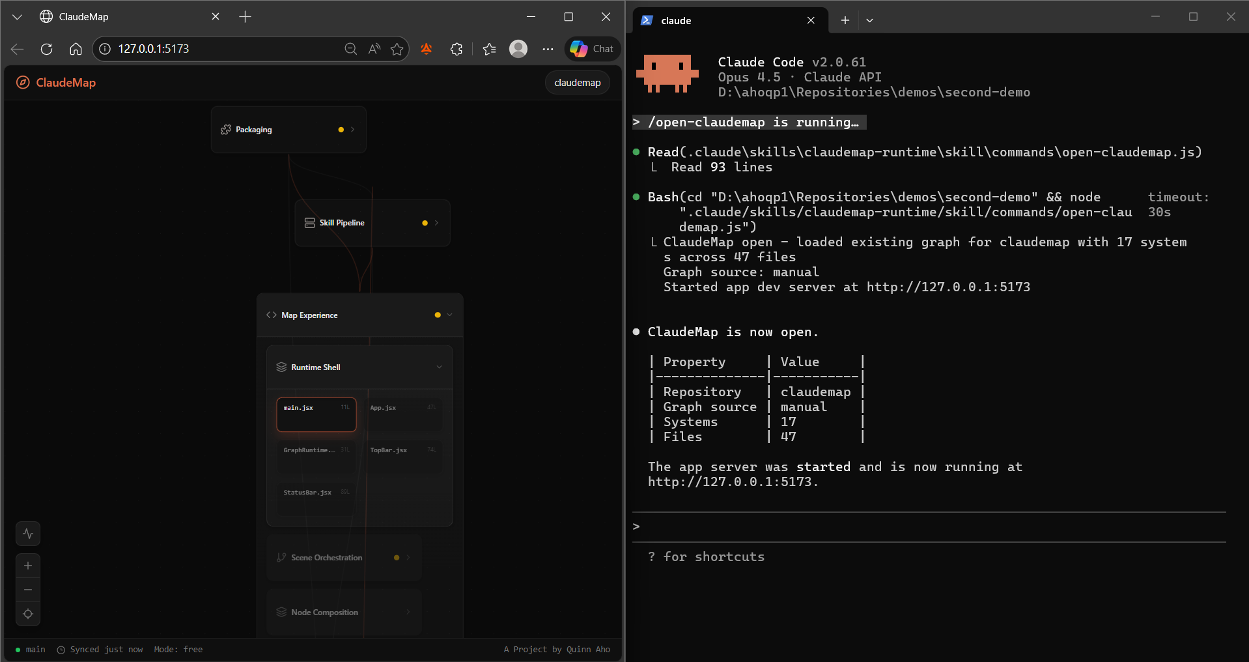Open the browser extensions puzzle icon
The height and width of the screenshot is (662, 1249).
point(456,49)
